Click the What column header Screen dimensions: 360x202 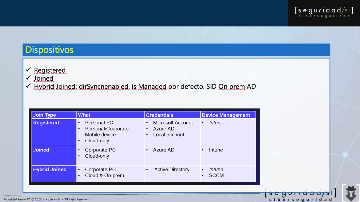tap(84, 115)
